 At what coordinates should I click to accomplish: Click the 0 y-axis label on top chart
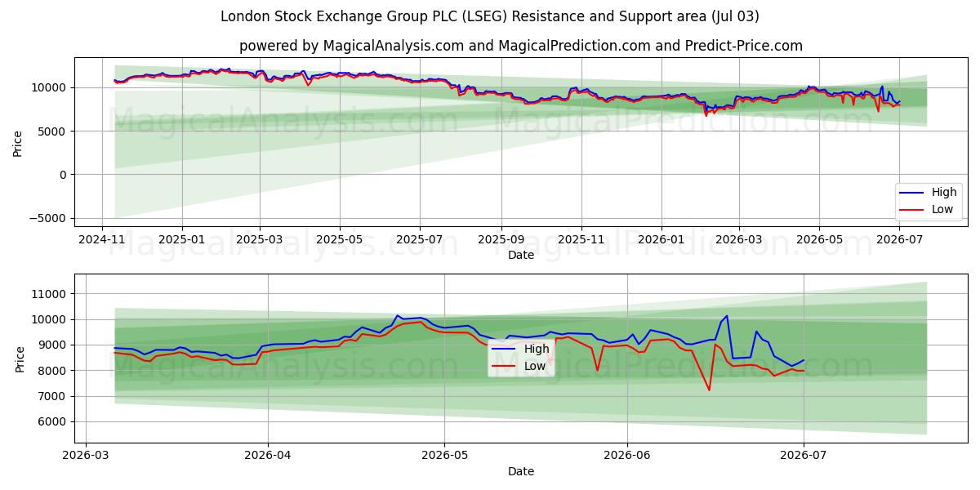click(x=64, y=175)
